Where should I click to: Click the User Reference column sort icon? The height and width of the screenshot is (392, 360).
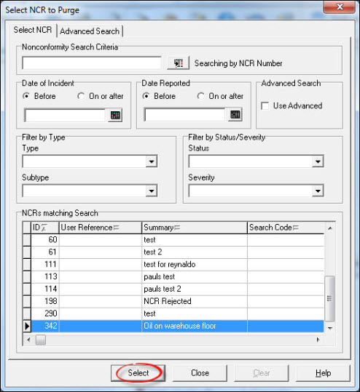(x=117, y=228)
